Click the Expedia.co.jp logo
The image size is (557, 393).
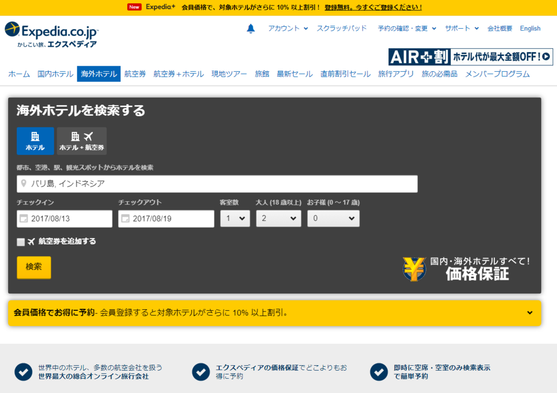coord(52,34)
